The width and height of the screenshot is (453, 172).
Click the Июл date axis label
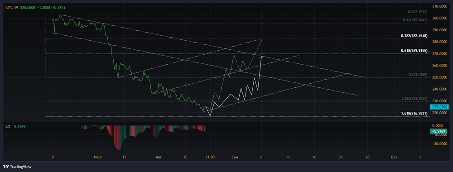(97, 157)
